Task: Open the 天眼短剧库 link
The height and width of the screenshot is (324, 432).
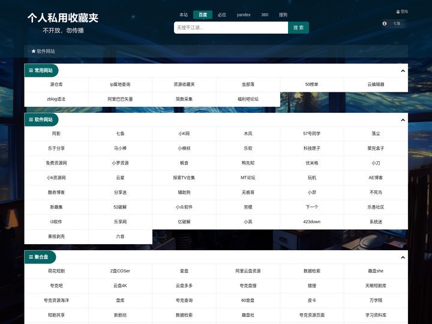Action: (x=376, y=286)
